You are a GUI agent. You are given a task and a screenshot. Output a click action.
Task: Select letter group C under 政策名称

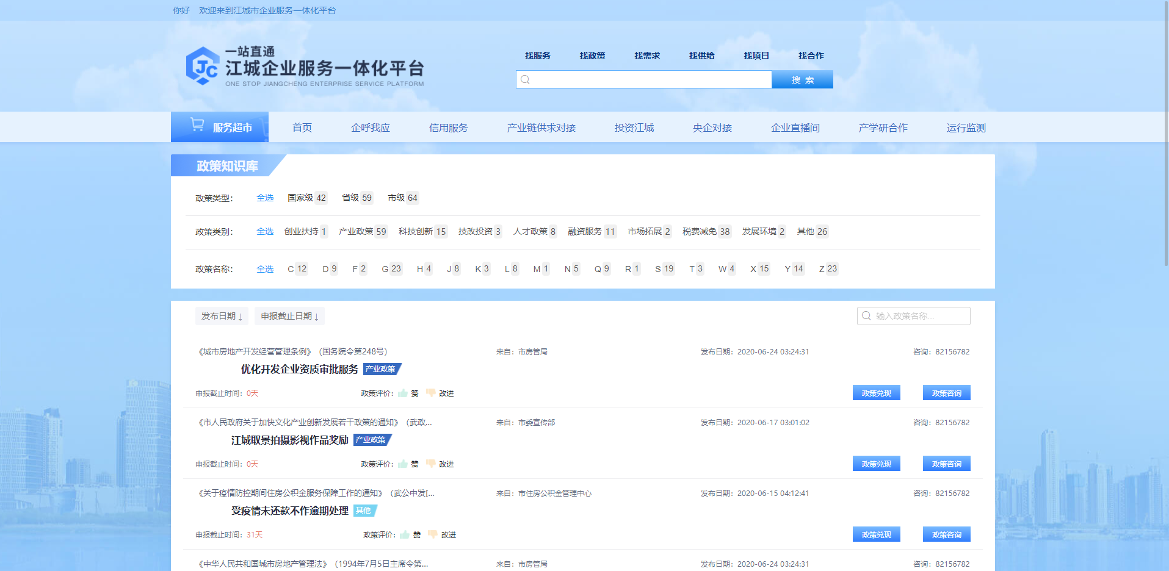[x=297, y=268]
